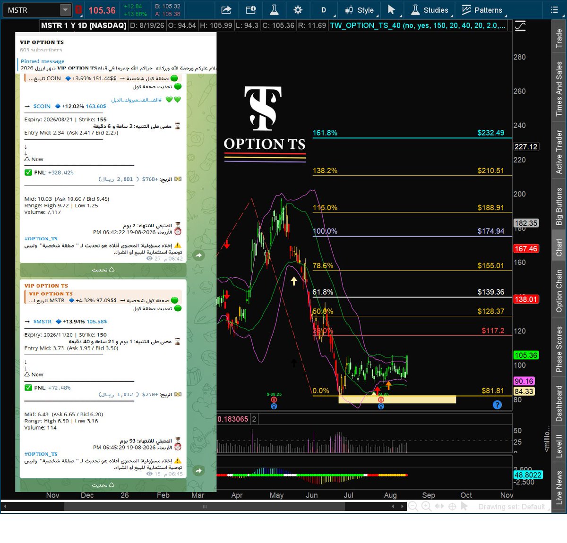Switch to the Active Trader tab
Screen dimensions: 567x543
tap(559, 152)
